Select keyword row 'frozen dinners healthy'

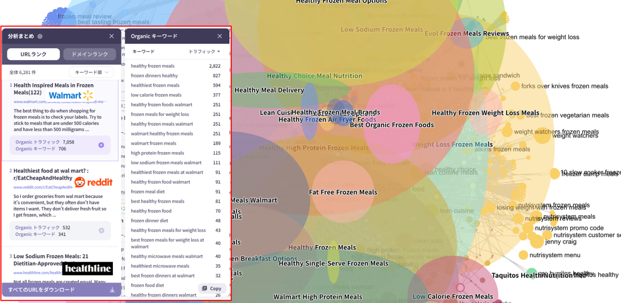click(x=175, y=75)
